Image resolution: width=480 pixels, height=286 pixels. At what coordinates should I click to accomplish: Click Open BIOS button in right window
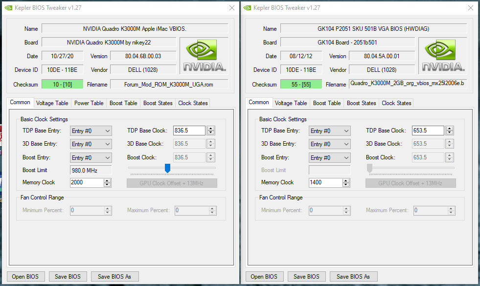[x=264, y=277]
